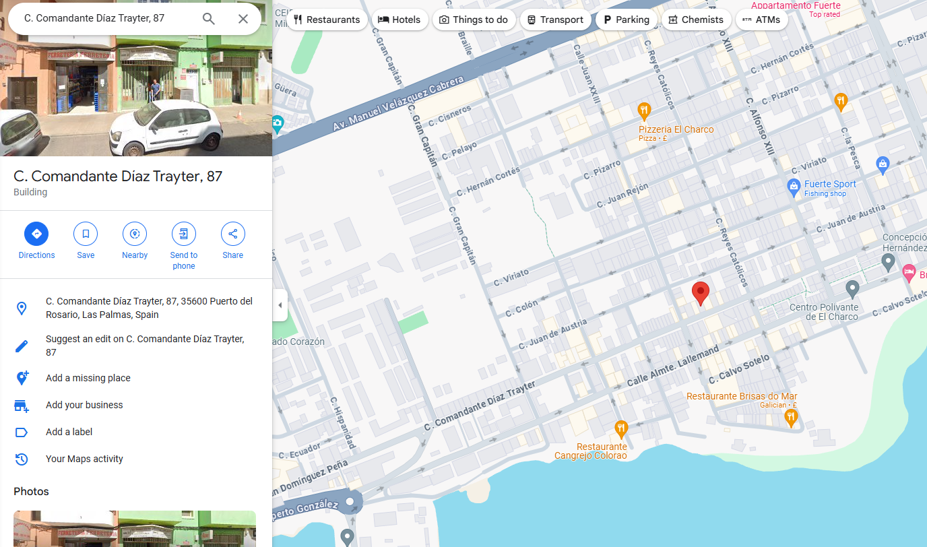Click the camera marker on Av. Manuel Velázquez Cabrera
Viewport: 927px width, 547px height.
click(277, 124)
